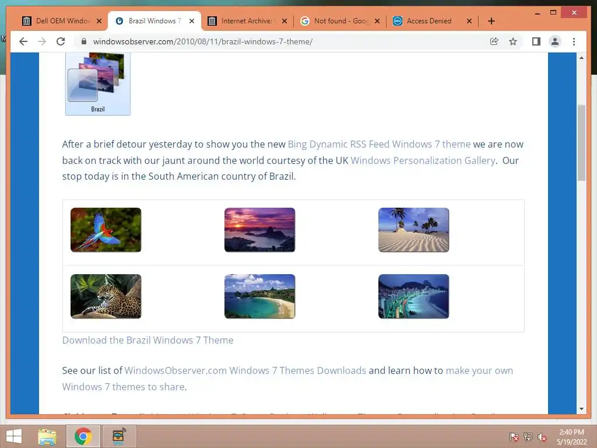This screenshot has width=597, height=448.
Task: Open the Chrome profile menu
Action: pyautogui.click(x=555, y=41)
